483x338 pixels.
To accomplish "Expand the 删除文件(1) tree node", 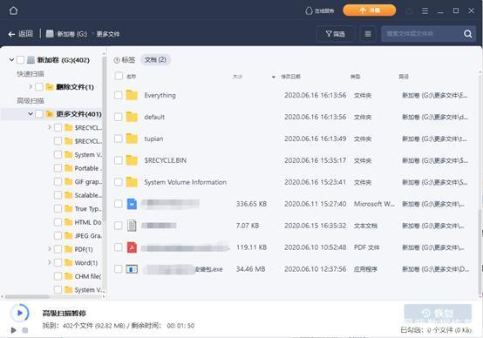I will pos(31,87).
